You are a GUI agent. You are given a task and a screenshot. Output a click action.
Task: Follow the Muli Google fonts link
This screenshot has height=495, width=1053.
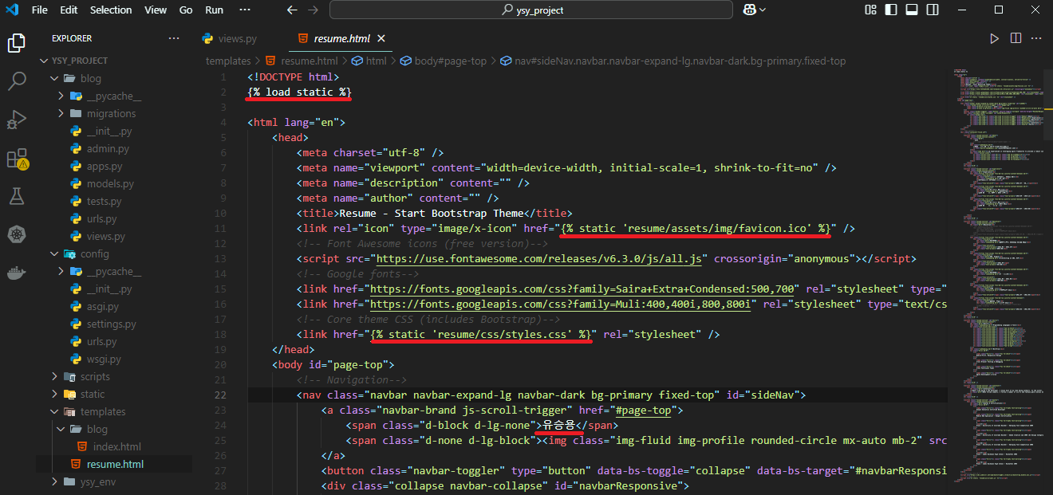tap(561, 304)
